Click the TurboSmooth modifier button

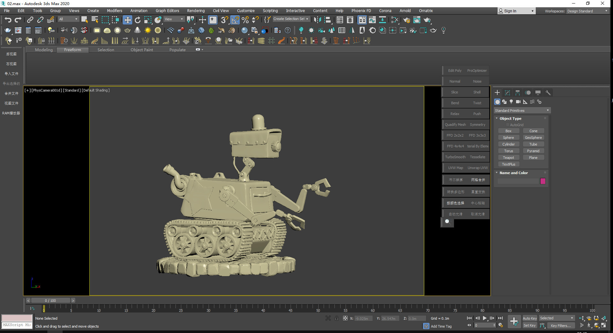pos(455,157)
